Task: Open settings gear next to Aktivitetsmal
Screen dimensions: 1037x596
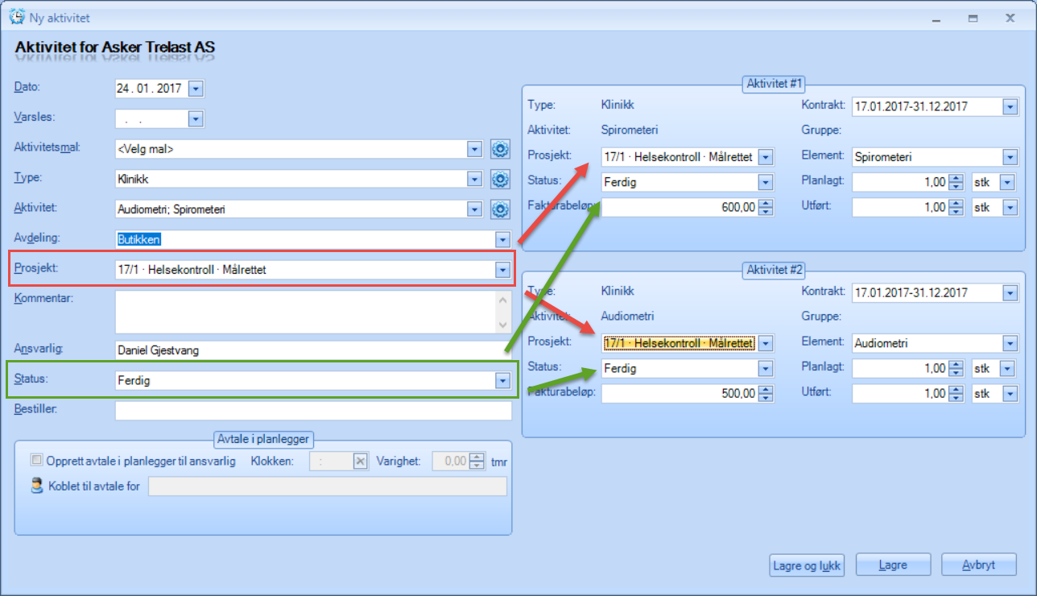Action: [501, 149]
